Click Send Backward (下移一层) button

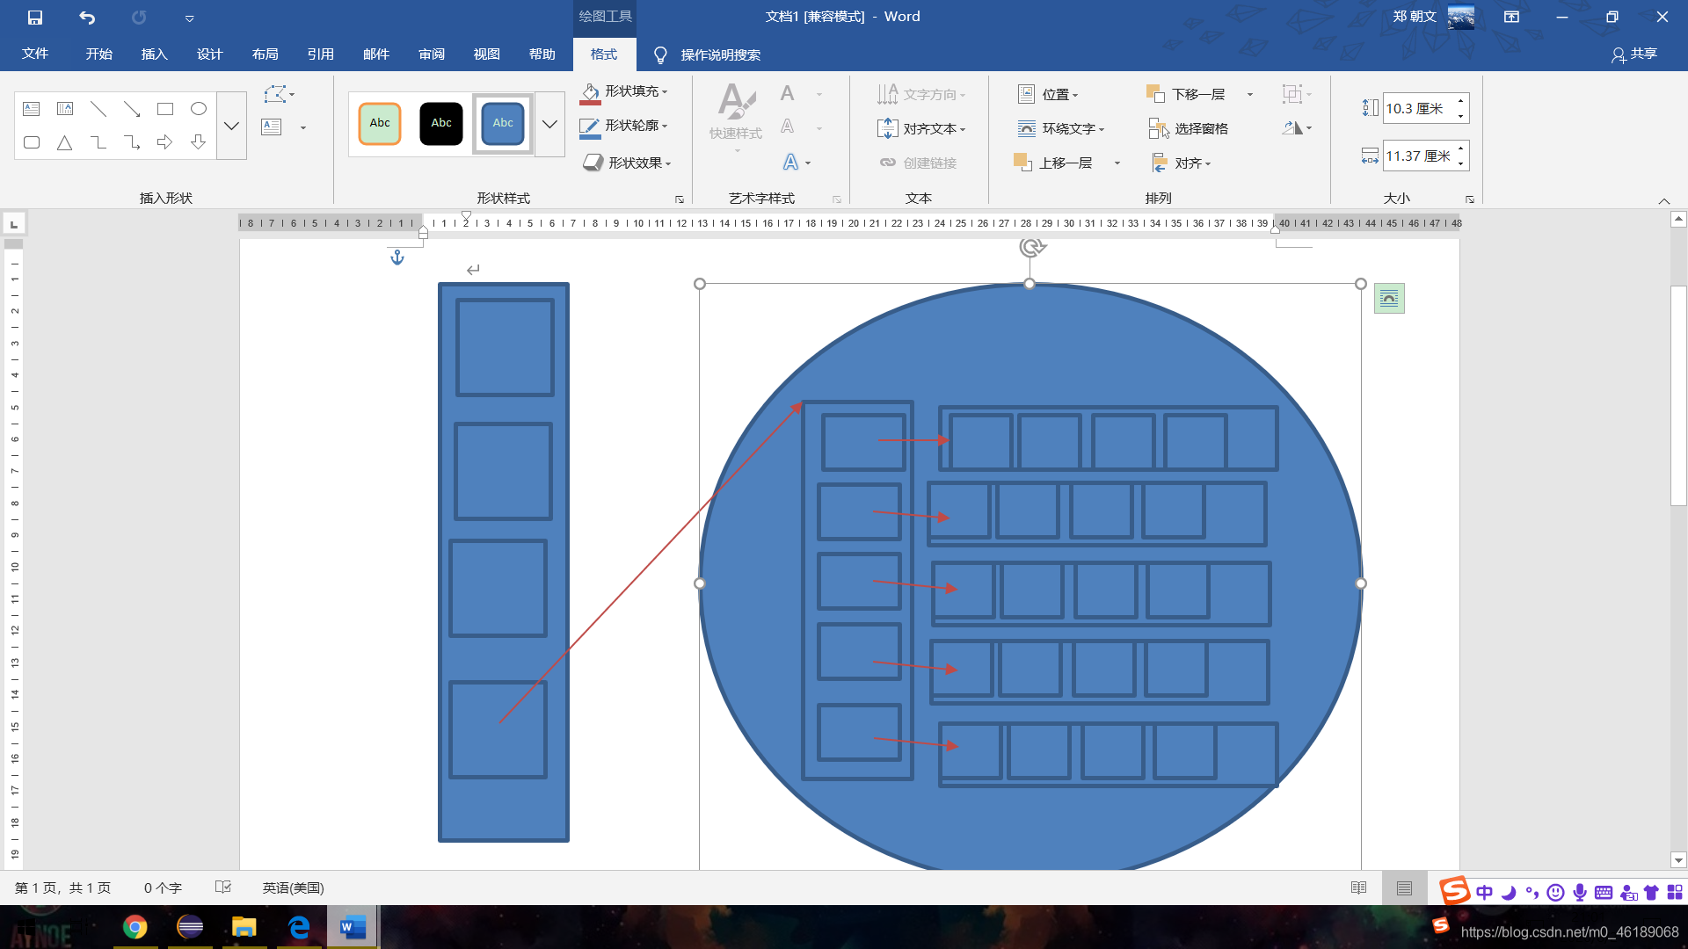pyautogui.click(x=1187, y=94)
